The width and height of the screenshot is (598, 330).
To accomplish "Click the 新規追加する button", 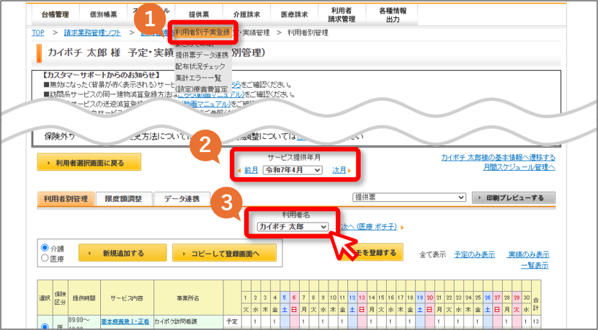I will pos(122,253).
